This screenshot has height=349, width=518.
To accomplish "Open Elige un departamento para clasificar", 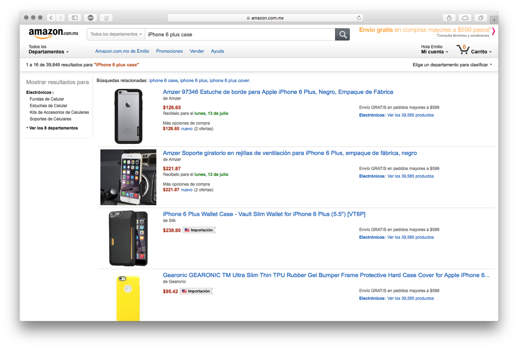I will (452, 65).
